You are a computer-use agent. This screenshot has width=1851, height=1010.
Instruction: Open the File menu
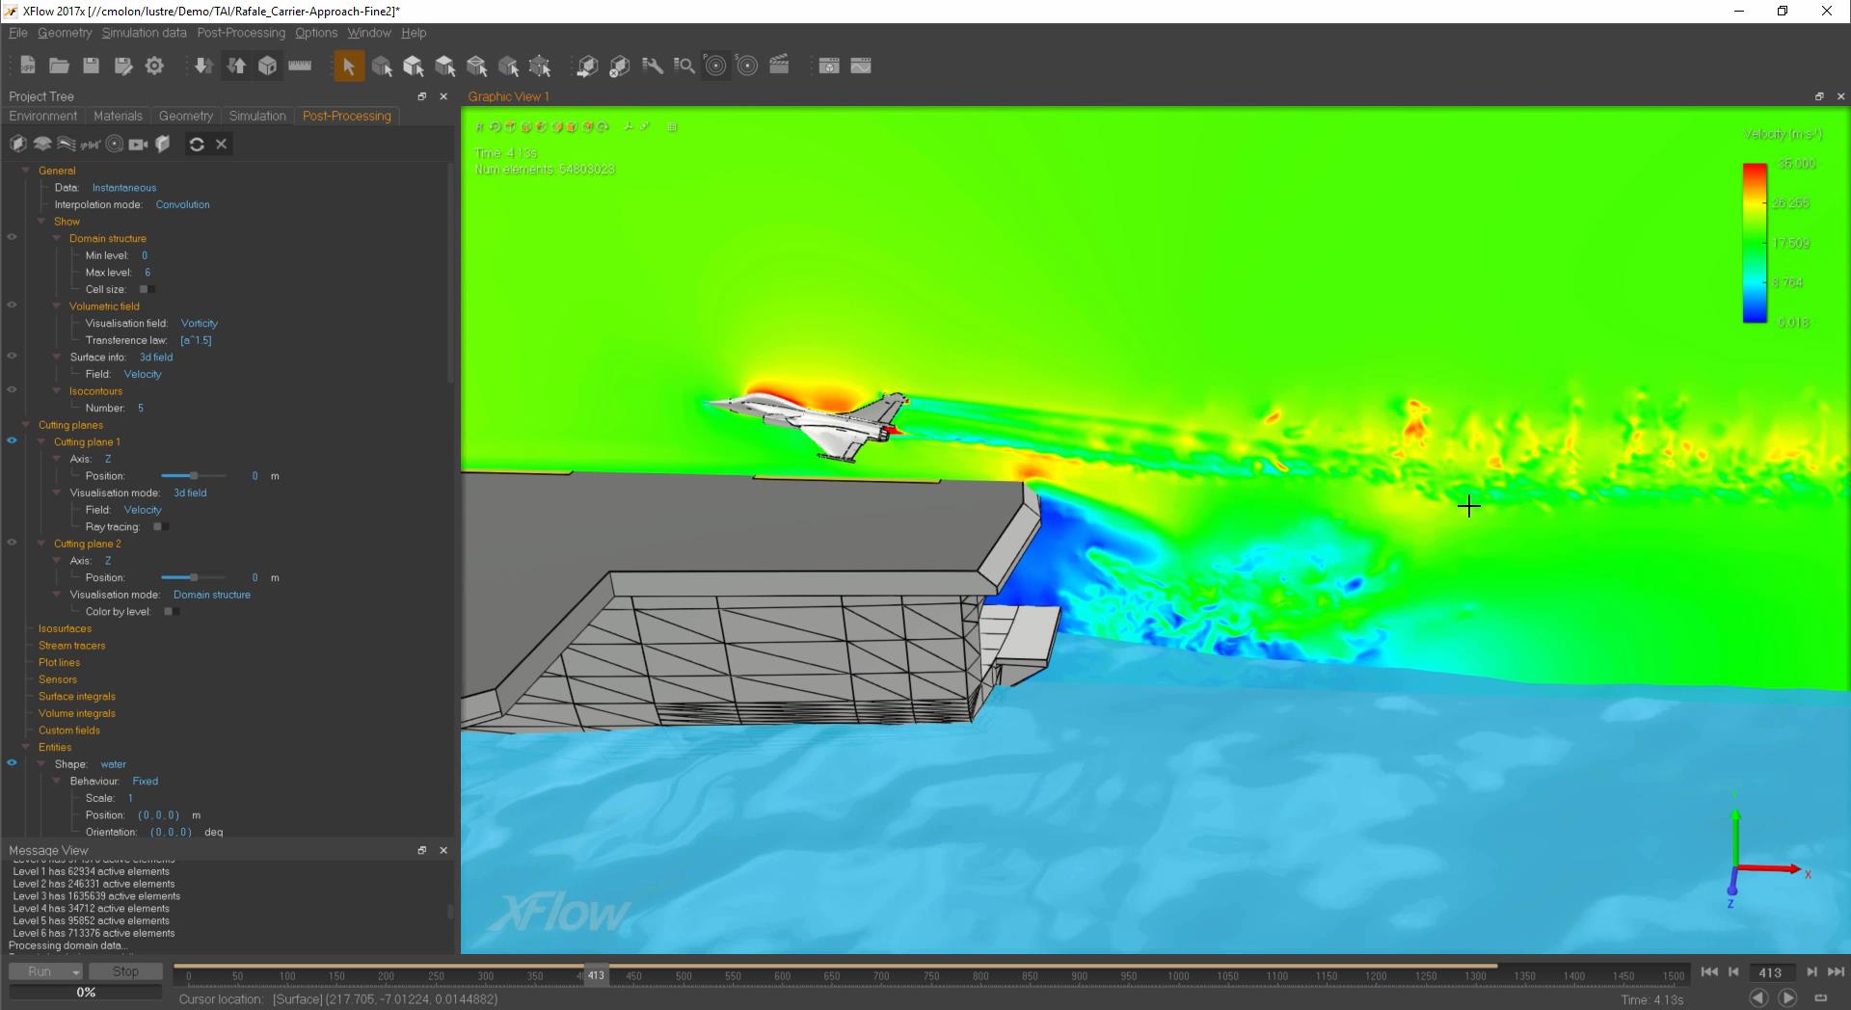click(x=18, y=33)
